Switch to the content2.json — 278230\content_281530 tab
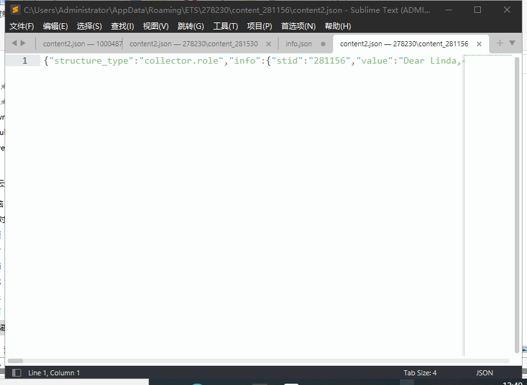This screenshot has height=385, width=527. (194, 44)
